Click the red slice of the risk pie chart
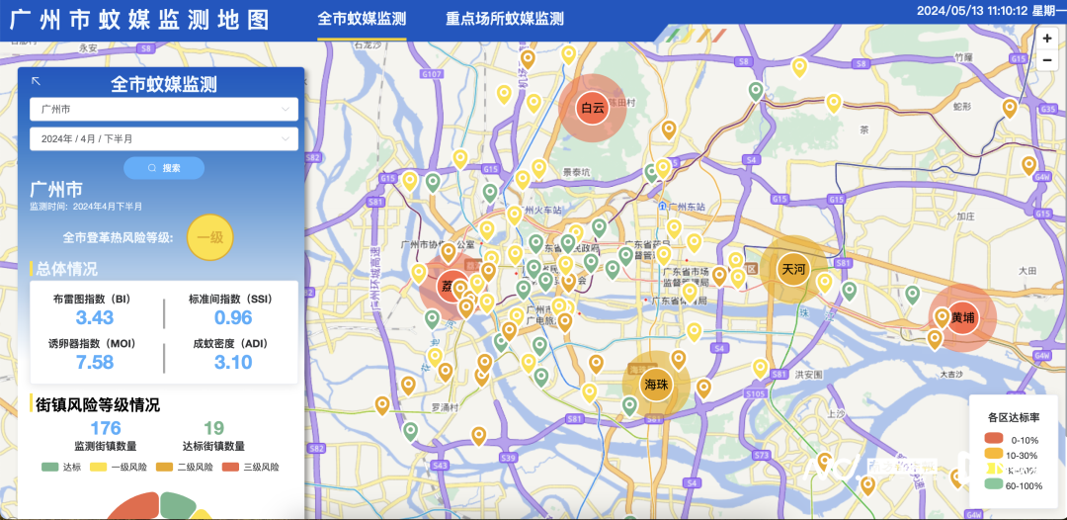 point(134,508)
